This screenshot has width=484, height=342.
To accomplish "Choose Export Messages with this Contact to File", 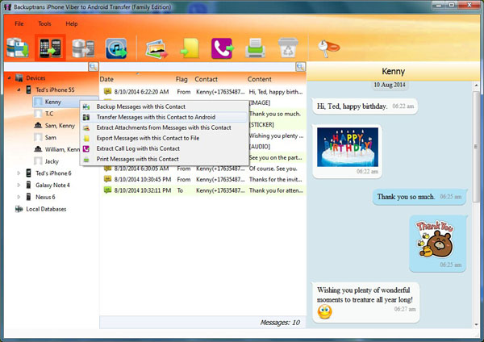I will pos(165,138).
